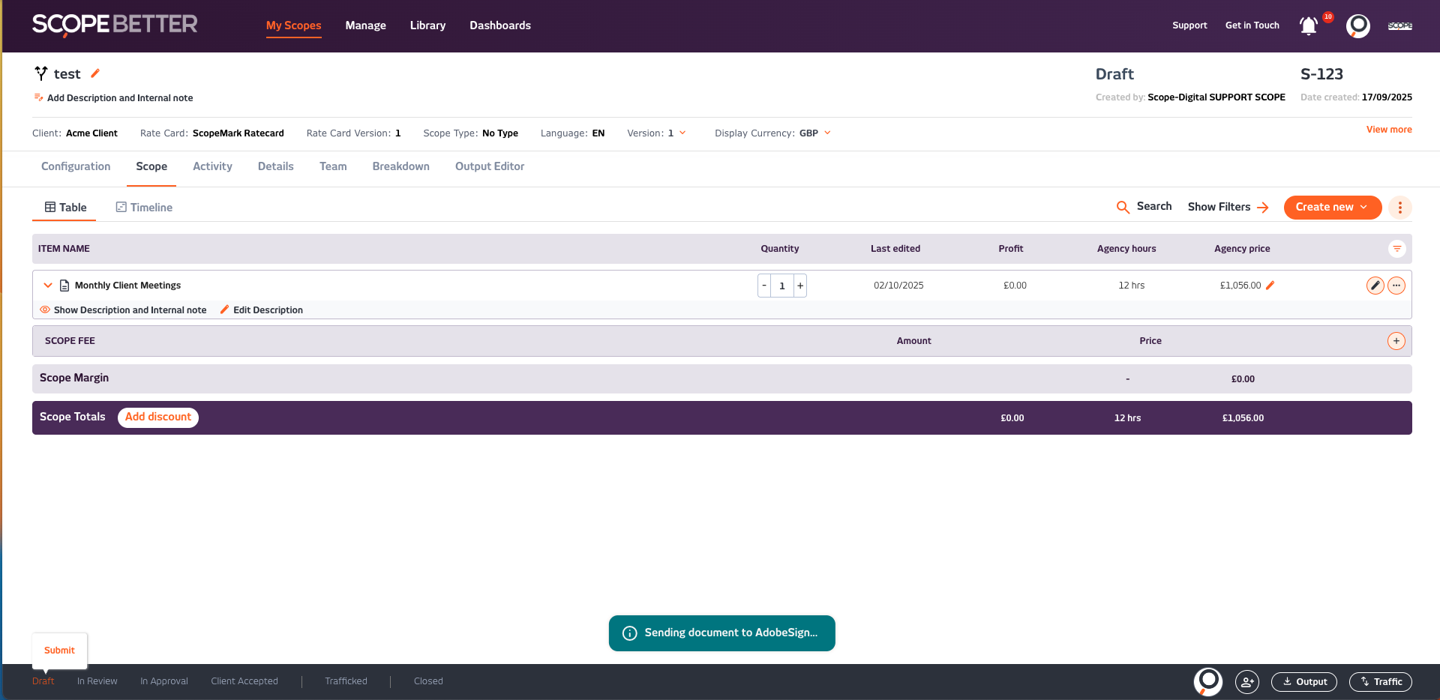Click the edit pencil next to scope name test
This screenshot has width=1440, height=700.
(x=95, y=73)
